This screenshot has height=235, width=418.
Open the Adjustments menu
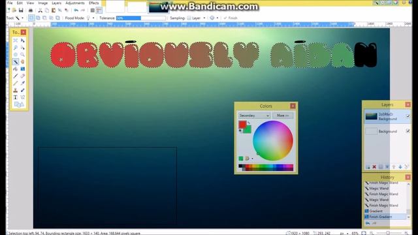75,3
